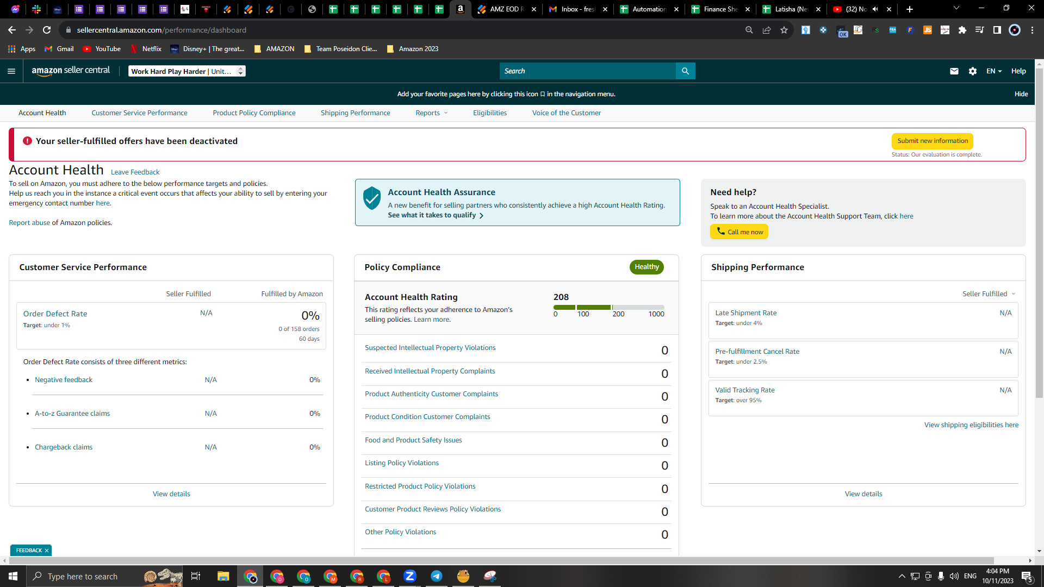Open the Seller Central hamburger menu
1044x587 pixels.
pyautogui.click(x=11, y=71)
